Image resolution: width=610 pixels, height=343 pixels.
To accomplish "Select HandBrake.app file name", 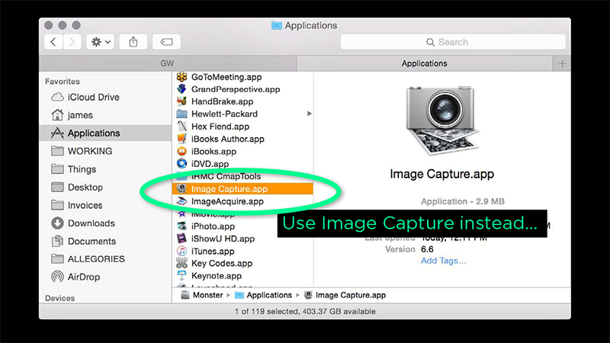I will pyautogui.click(x=222, y=101).
